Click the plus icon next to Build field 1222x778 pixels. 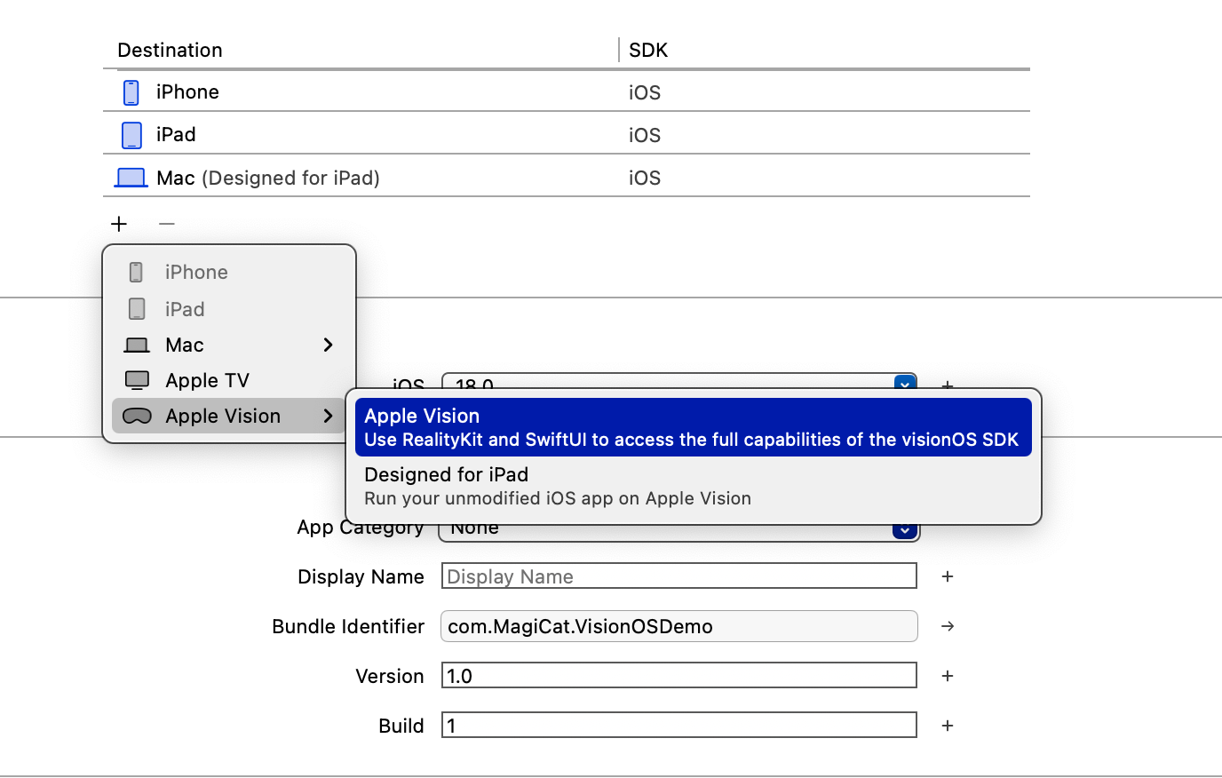pyautogui.click(x=948, y=726)
